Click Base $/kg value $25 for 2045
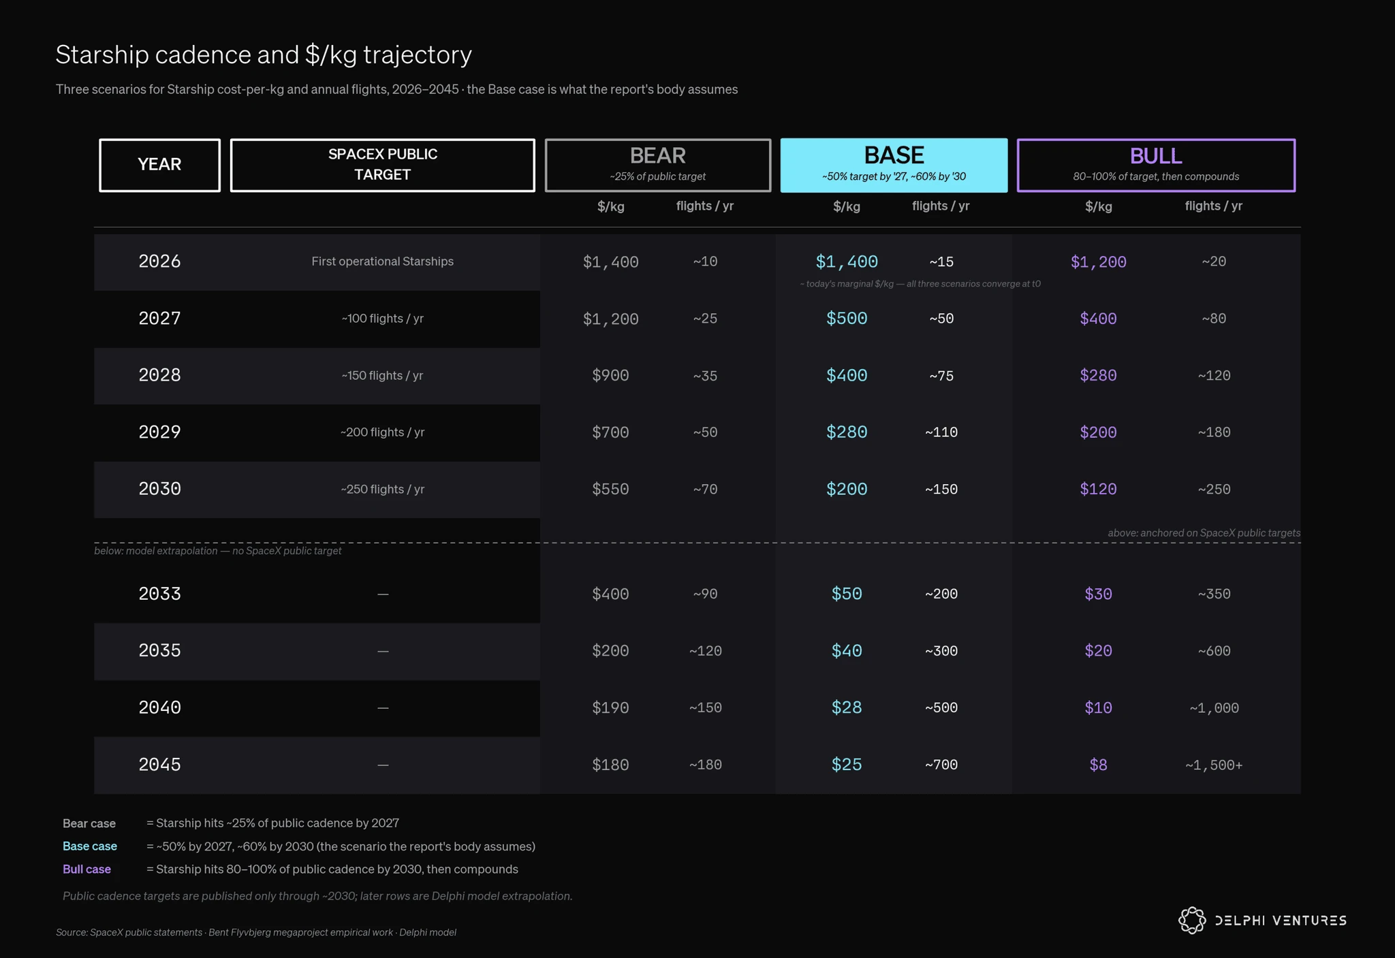This screenshot has width=1395, height=958. pos(847,765)
